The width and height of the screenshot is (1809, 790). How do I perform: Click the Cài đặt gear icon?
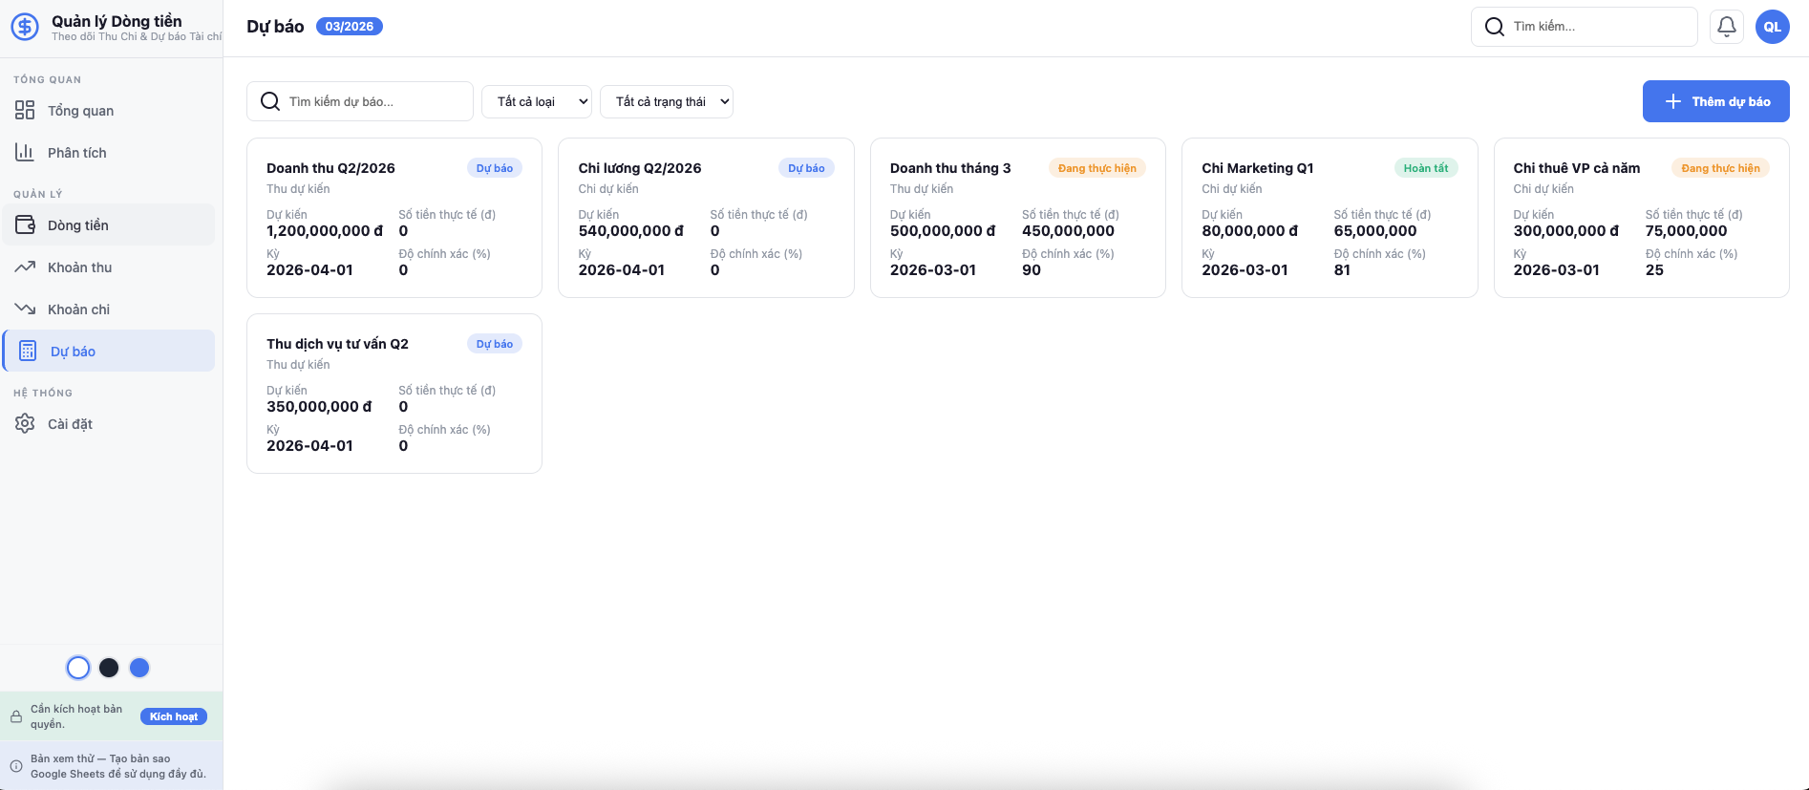[x=25, y=424]
